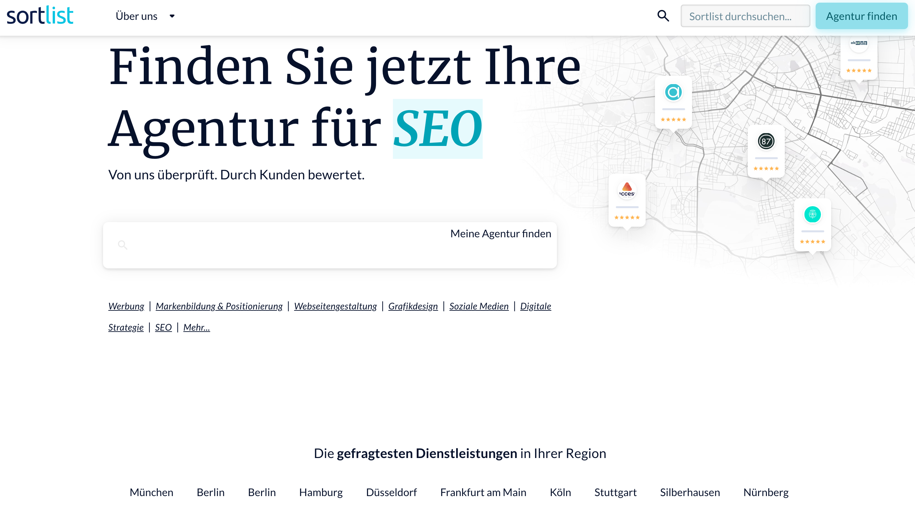Image resolution: width=915 pixels, height=507 pixels.
Task: Click 'Die gefragtesten Dienstleistungen in Ihrer Region' heading
Action: [x=459, y=453]
